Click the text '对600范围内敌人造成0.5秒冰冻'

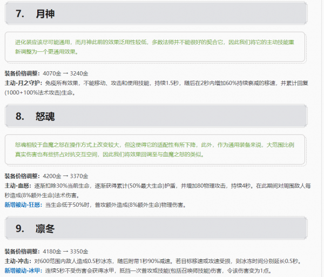click(73, 261)
